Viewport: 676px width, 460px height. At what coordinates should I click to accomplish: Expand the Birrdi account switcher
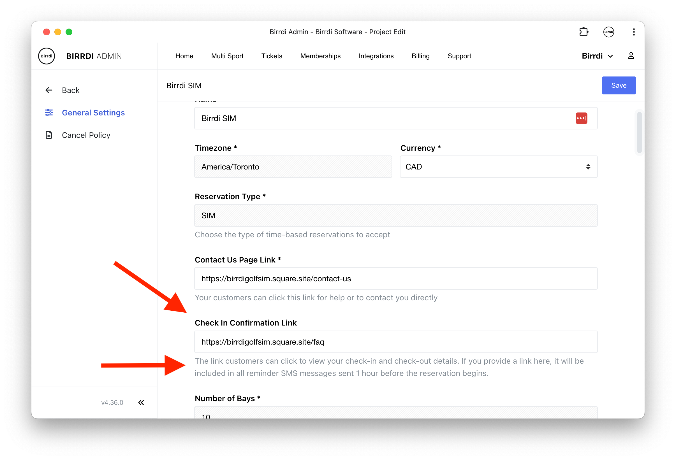(597, 56)
